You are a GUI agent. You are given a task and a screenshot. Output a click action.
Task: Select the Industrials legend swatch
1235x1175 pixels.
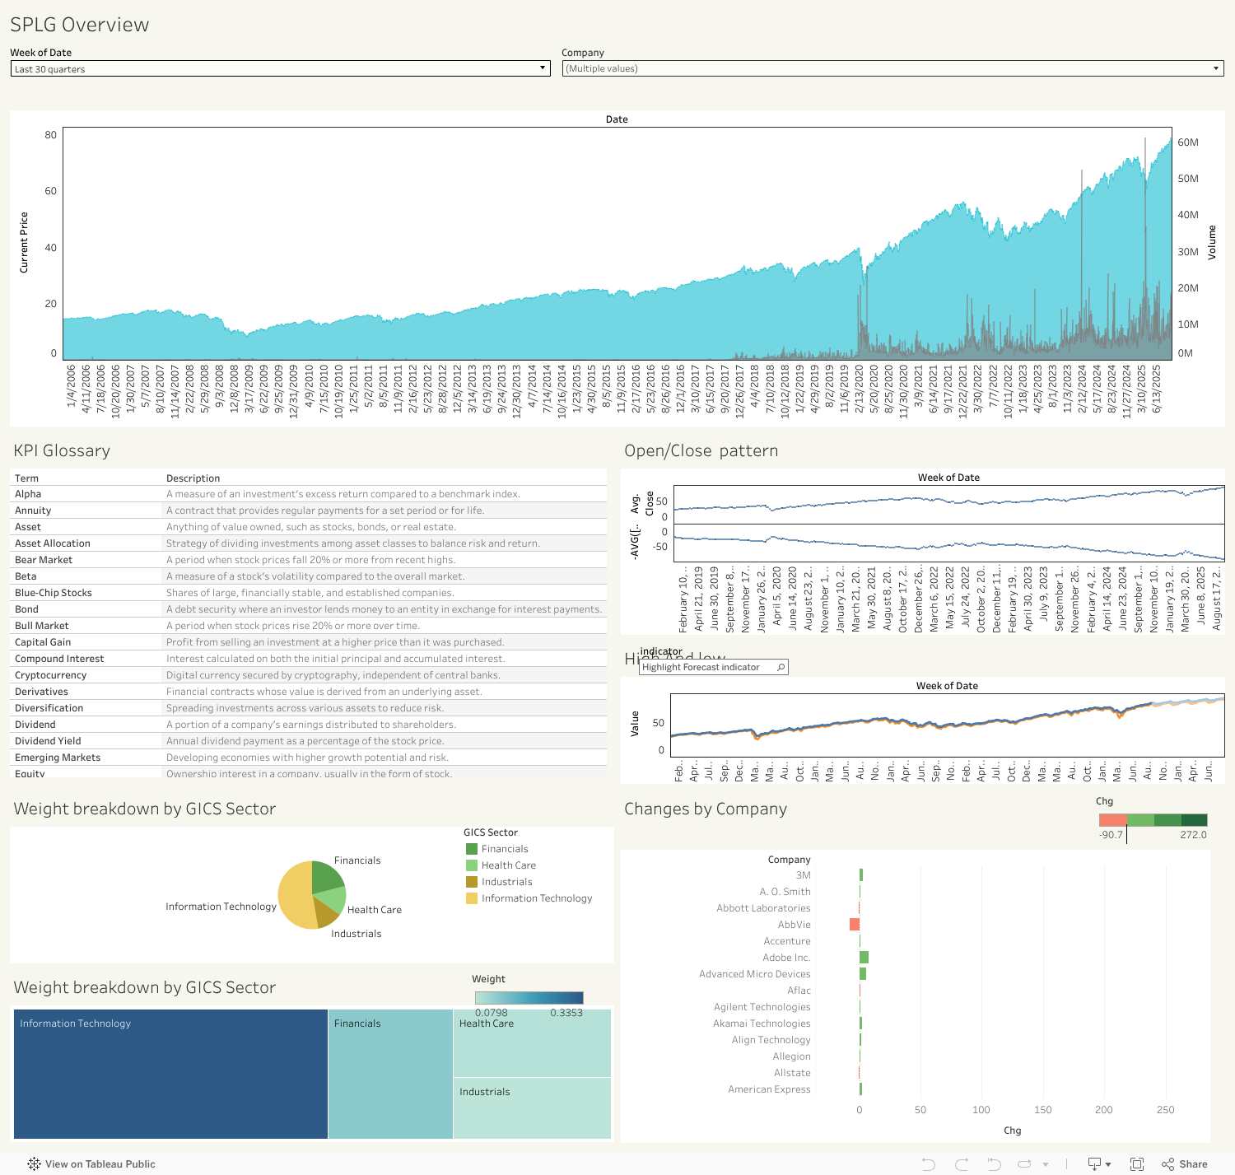coord(472,882)
